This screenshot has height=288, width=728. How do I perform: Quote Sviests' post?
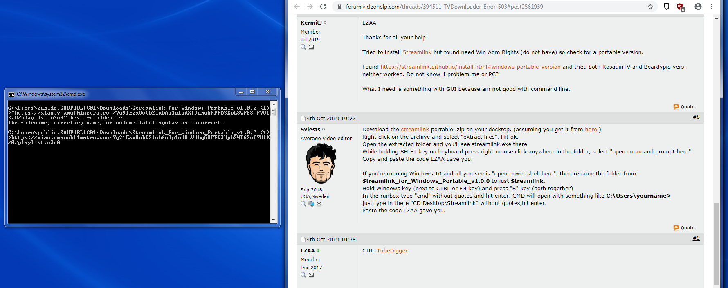[x=684, y=228]
